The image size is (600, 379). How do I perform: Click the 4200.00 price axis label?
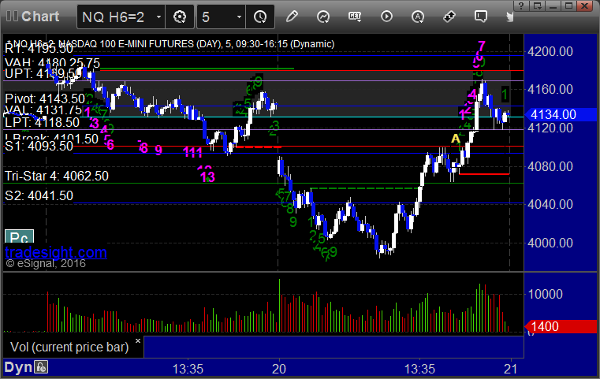550,51
